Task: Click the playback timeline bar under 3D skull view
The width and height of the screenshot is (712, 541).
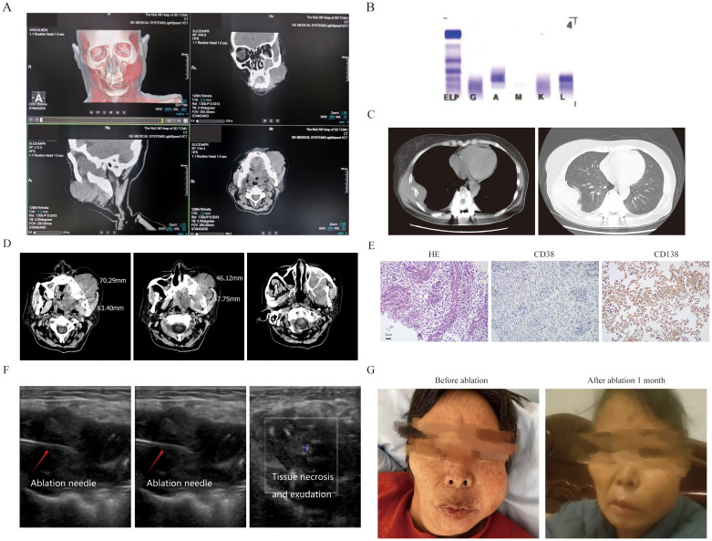Action: (102, 120)
